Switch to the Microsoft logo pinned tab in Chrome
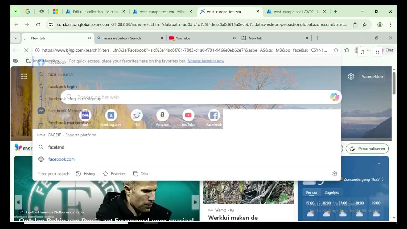407x229 pixels. tap(56, 11)
